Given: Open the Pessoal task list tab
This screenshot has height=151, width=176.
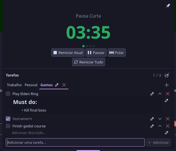Looking at the screenshot, I should pos(31,85).
